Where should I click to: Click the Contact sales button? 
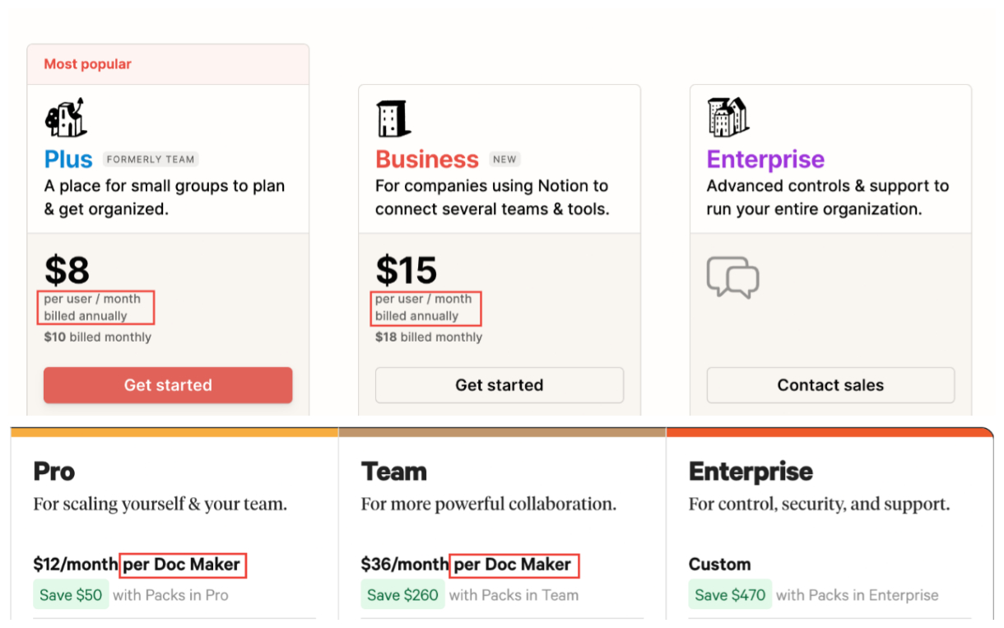click(x=830, y=385)
